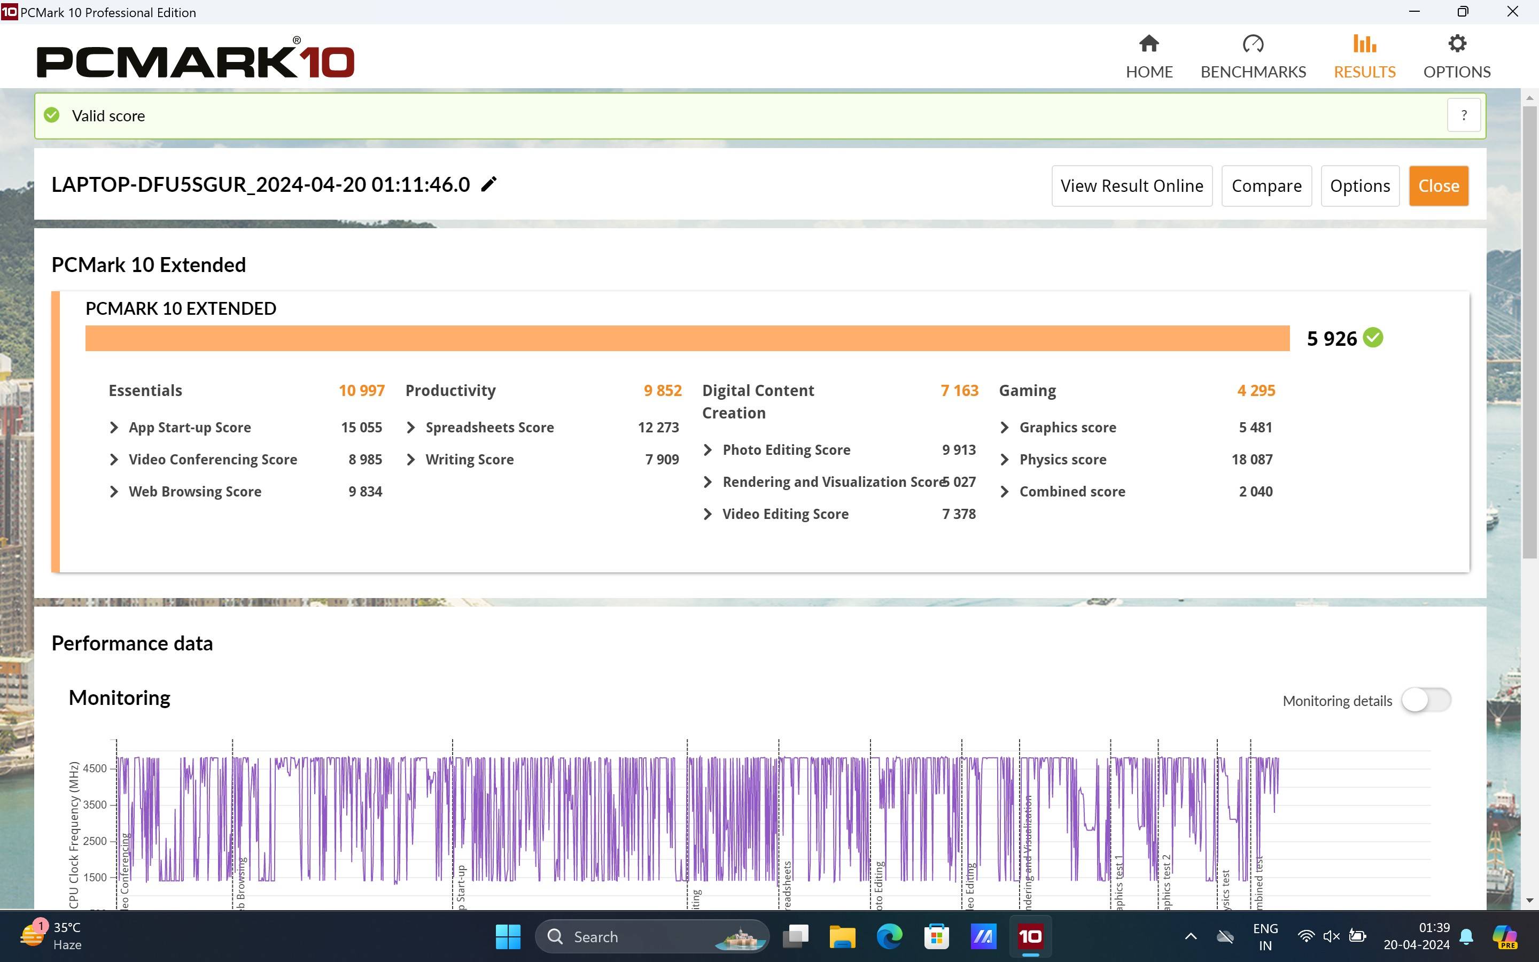The height and width of the screenshot is (962, 1539).
Task: Expand Video Conferencing Score row
Action: click(114, 460)
